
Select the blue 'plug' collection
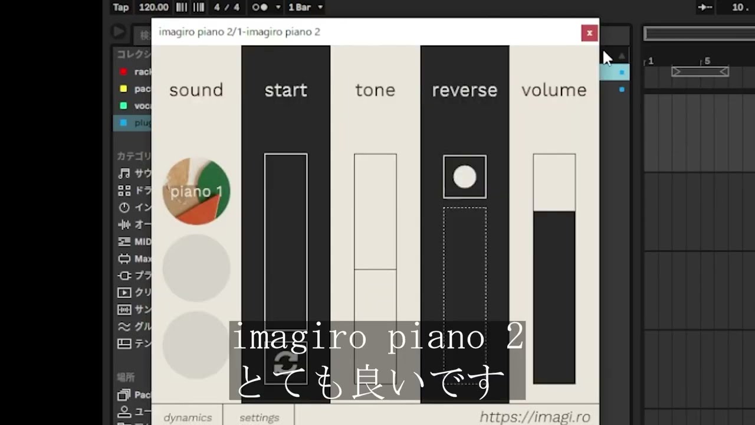[x=133, y=123]
